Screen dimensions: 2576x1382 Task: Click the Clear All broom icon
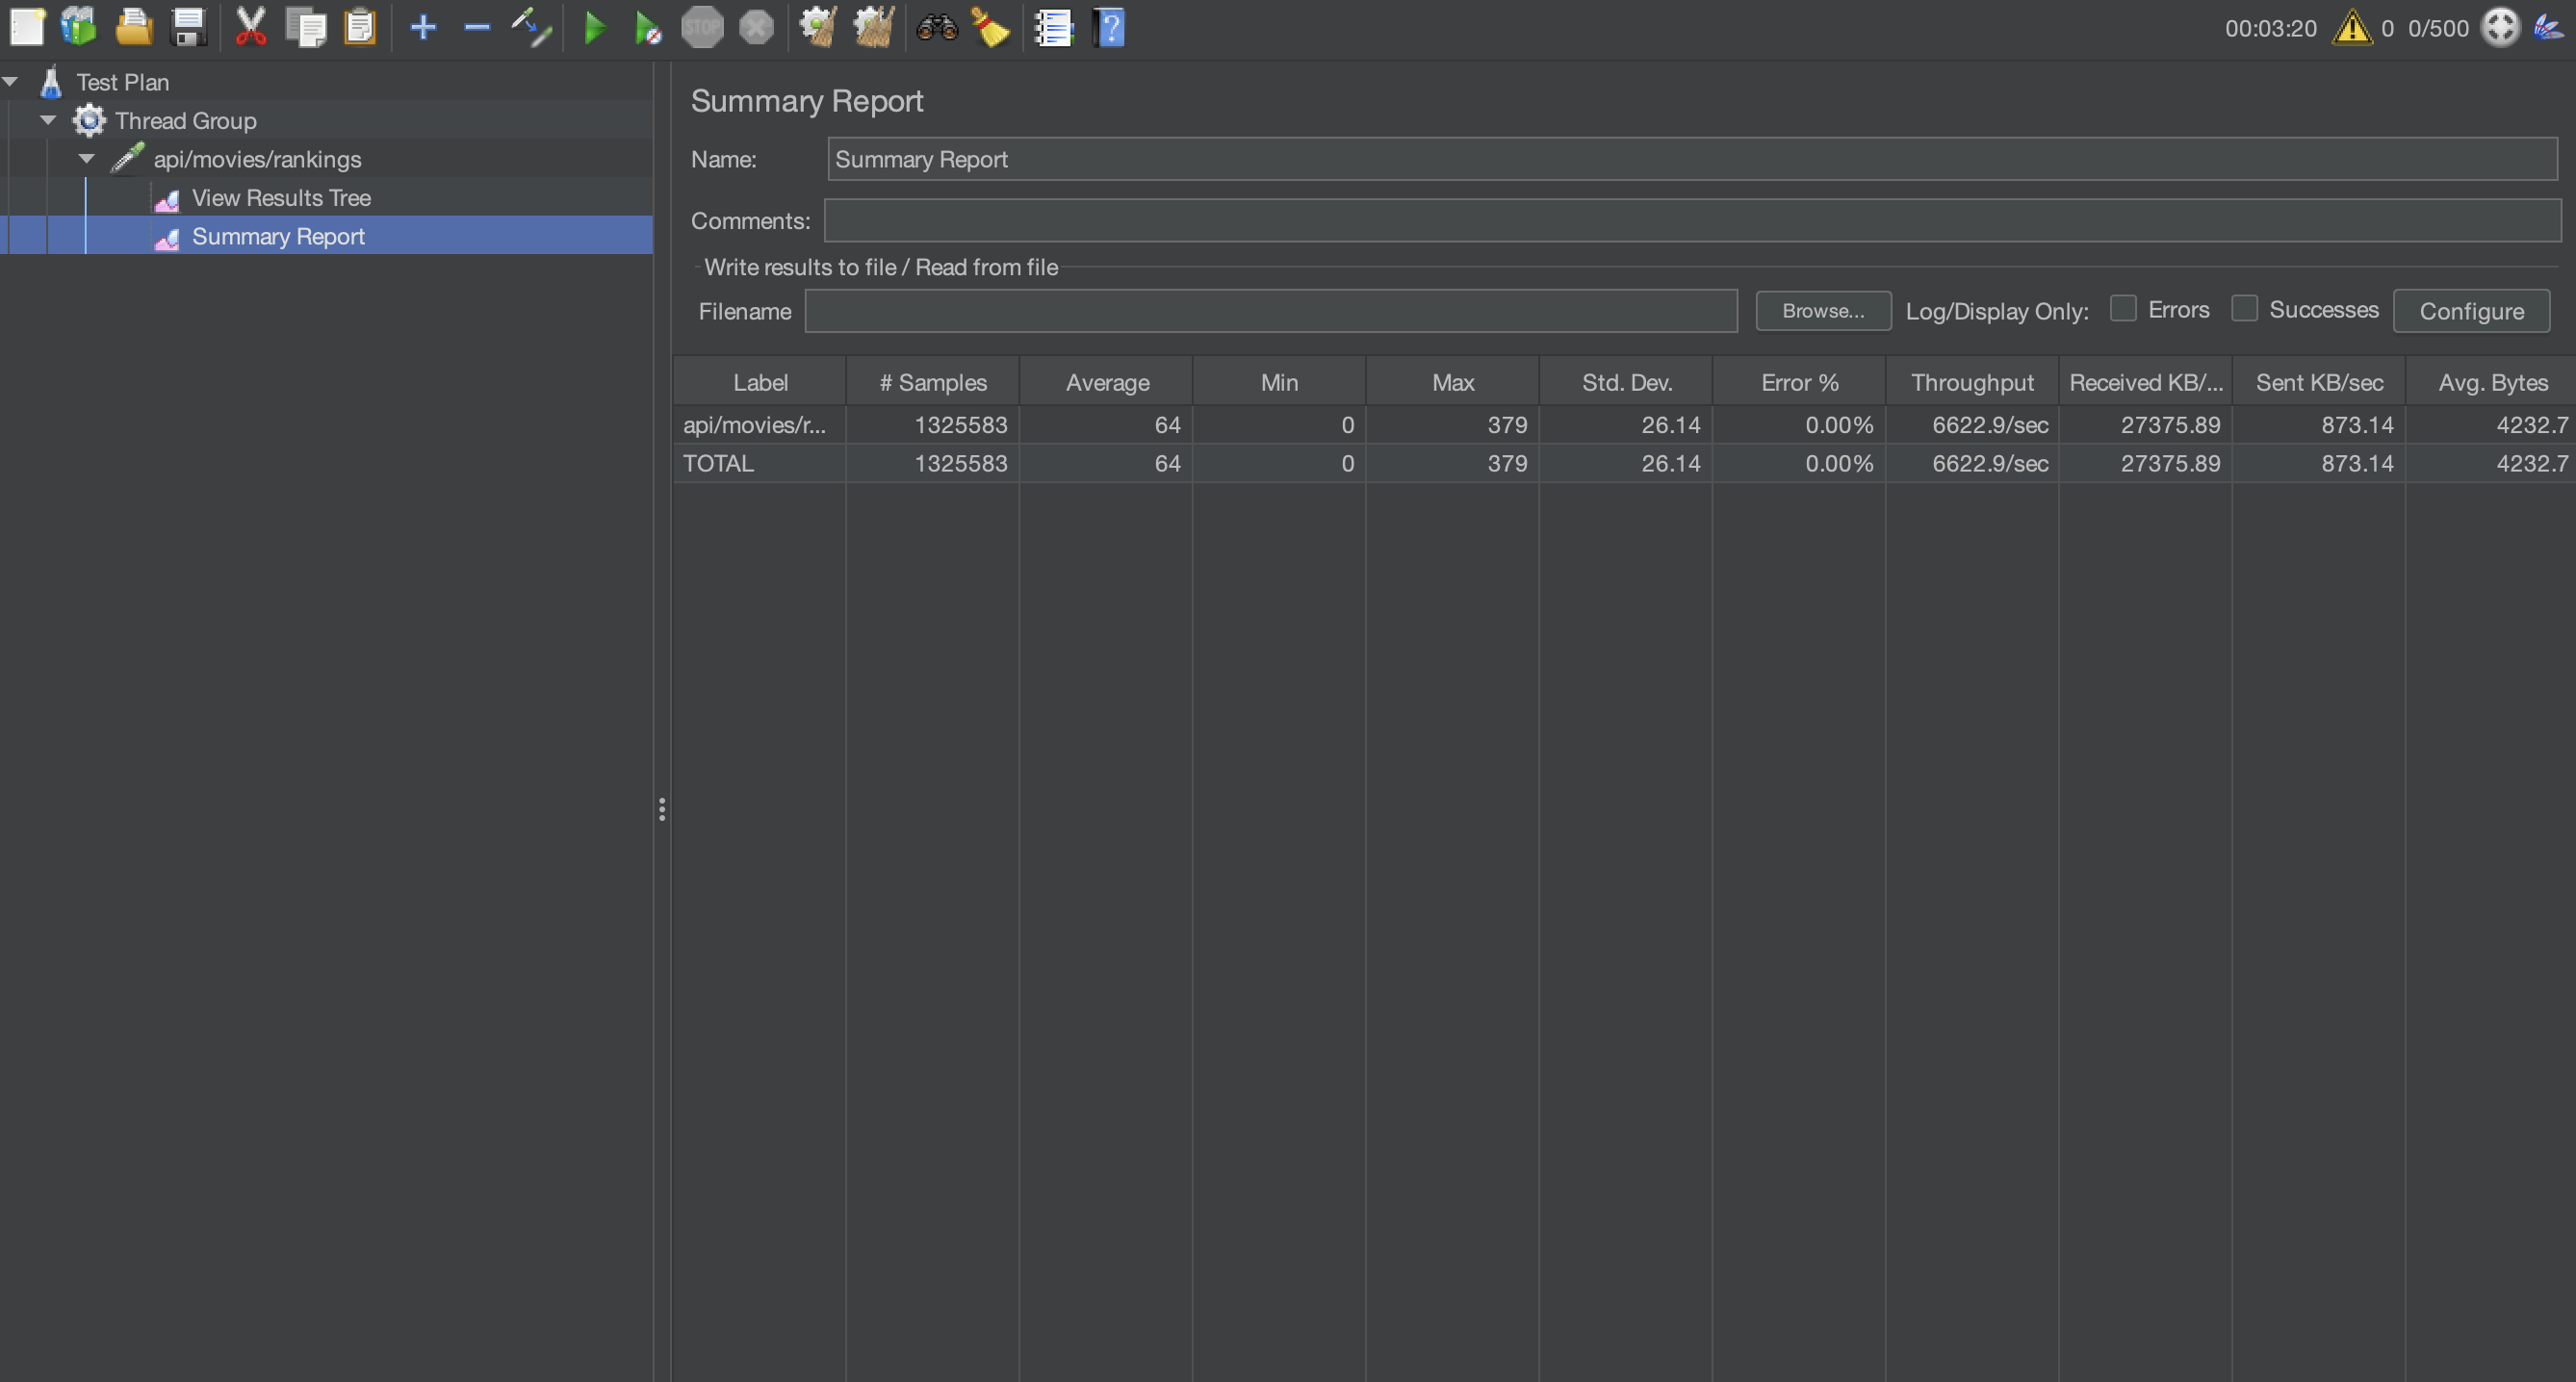pos(874,28)
